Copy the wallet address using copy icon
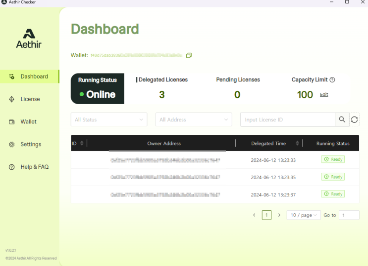368x266 pixels. (x=189, y=55)
